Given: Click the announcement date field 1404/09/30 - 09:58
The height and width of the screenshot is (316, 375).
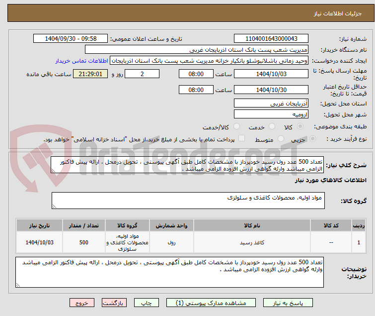Looking at the screenshot, I should click(71, 39).
